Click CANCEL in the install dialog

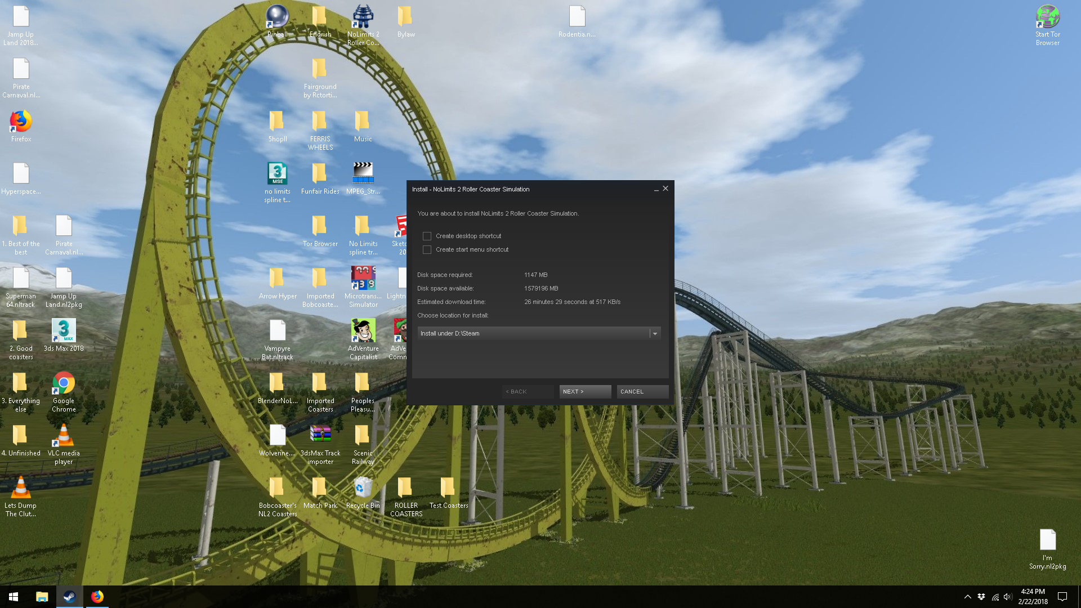642,392
